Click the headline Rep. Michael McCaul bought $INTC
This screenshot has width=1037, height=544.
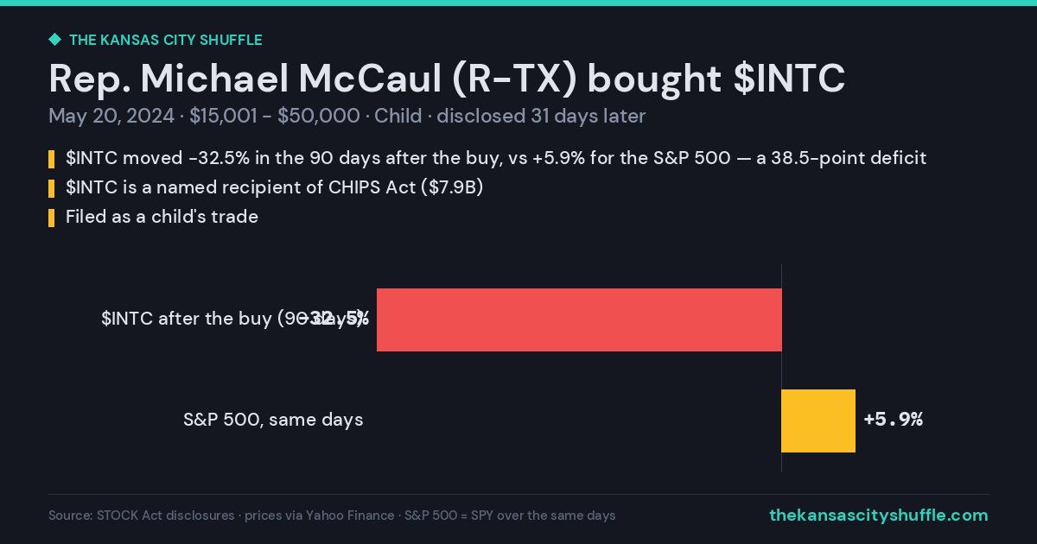[x=447, y=79]
